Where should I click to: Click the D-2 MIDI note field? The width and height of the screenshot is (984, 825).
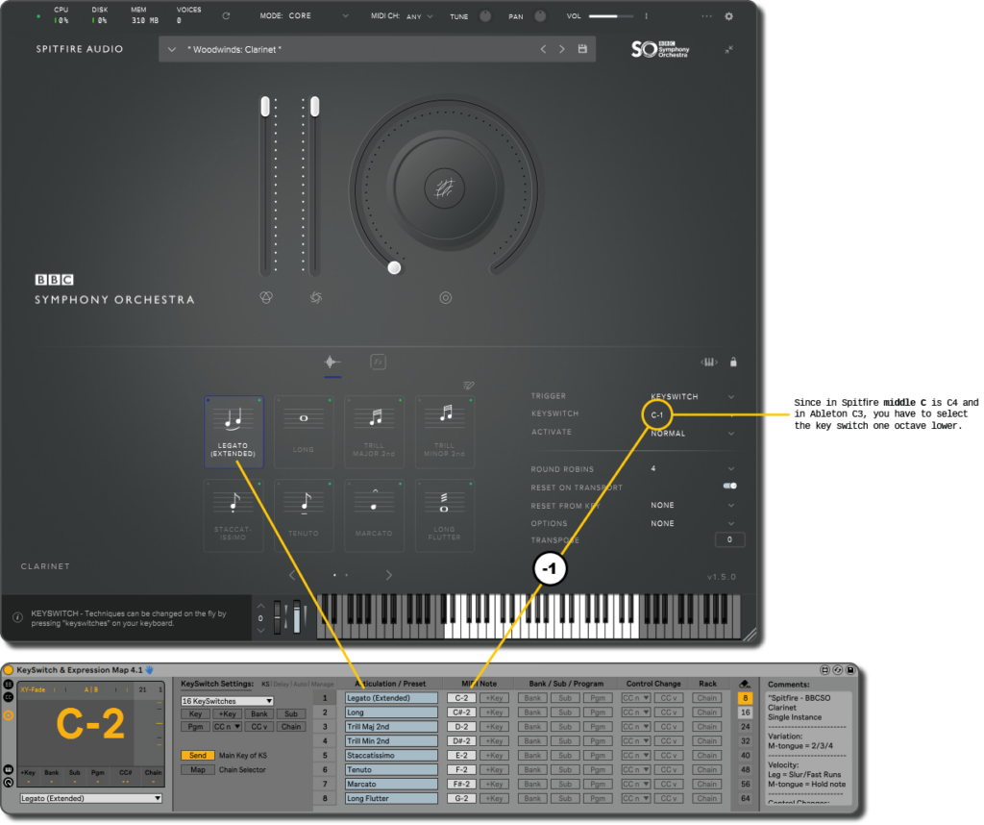pos(461,726)
